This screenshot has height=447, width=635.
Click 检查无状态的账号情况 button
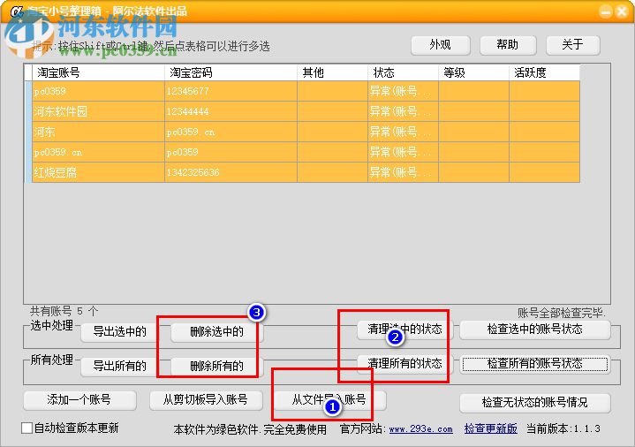(535, 403)
